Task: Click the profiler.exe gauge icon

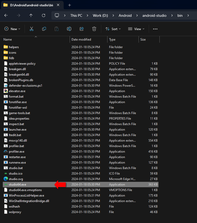Action: tap(6, 152)
